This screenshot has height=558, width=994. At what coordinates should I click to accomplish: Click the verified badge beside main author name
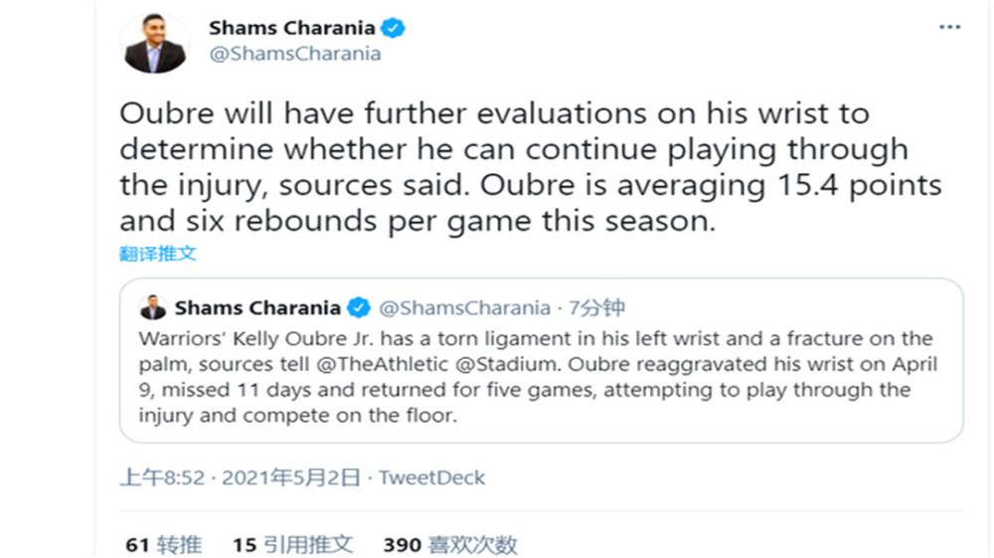(x=393, y=28)
